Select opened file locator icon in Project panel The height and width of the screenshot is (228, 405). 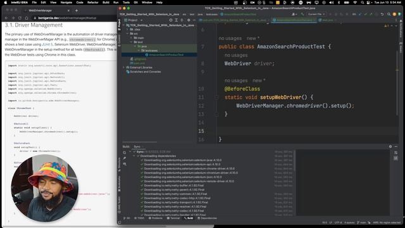pyautogui.click(x=171, y=20)
